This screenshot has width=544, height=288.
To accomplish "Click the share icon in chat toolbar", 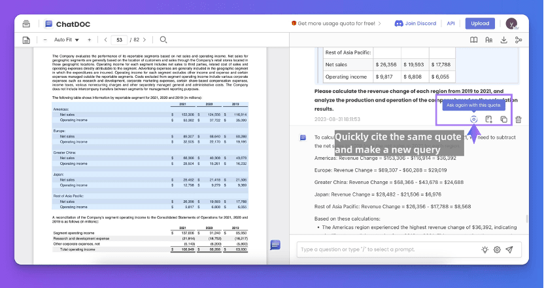I will coord(519,40).
